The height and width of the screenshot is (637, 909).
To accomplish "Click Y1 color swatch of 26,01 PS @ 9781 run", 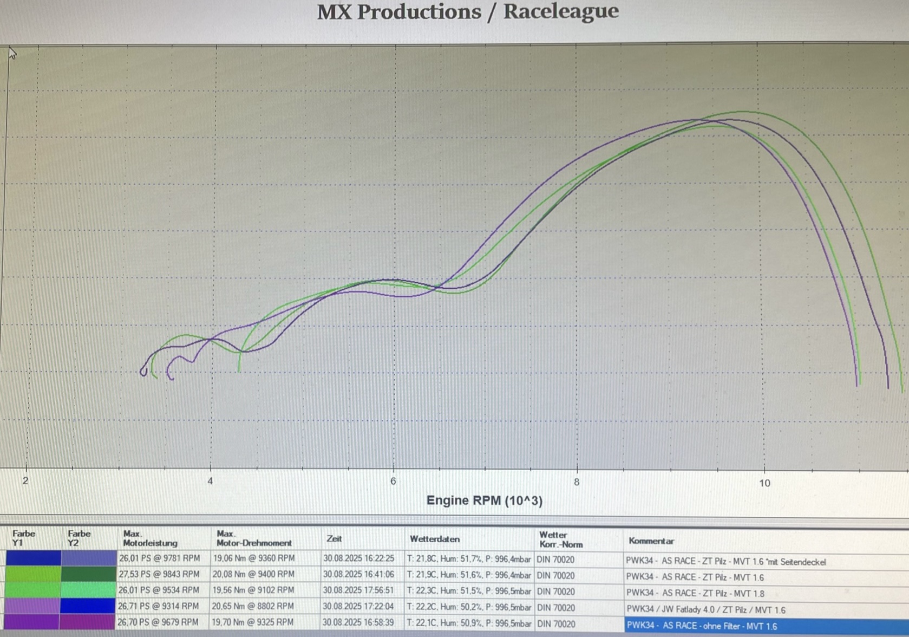I will tap(33, 558).
